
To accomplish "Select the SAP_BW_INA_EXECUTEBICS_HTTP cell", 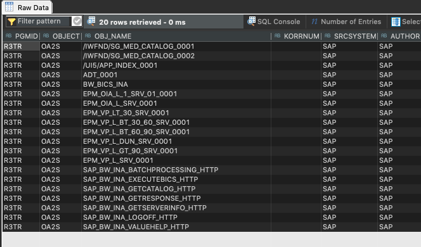I will 176,179.
